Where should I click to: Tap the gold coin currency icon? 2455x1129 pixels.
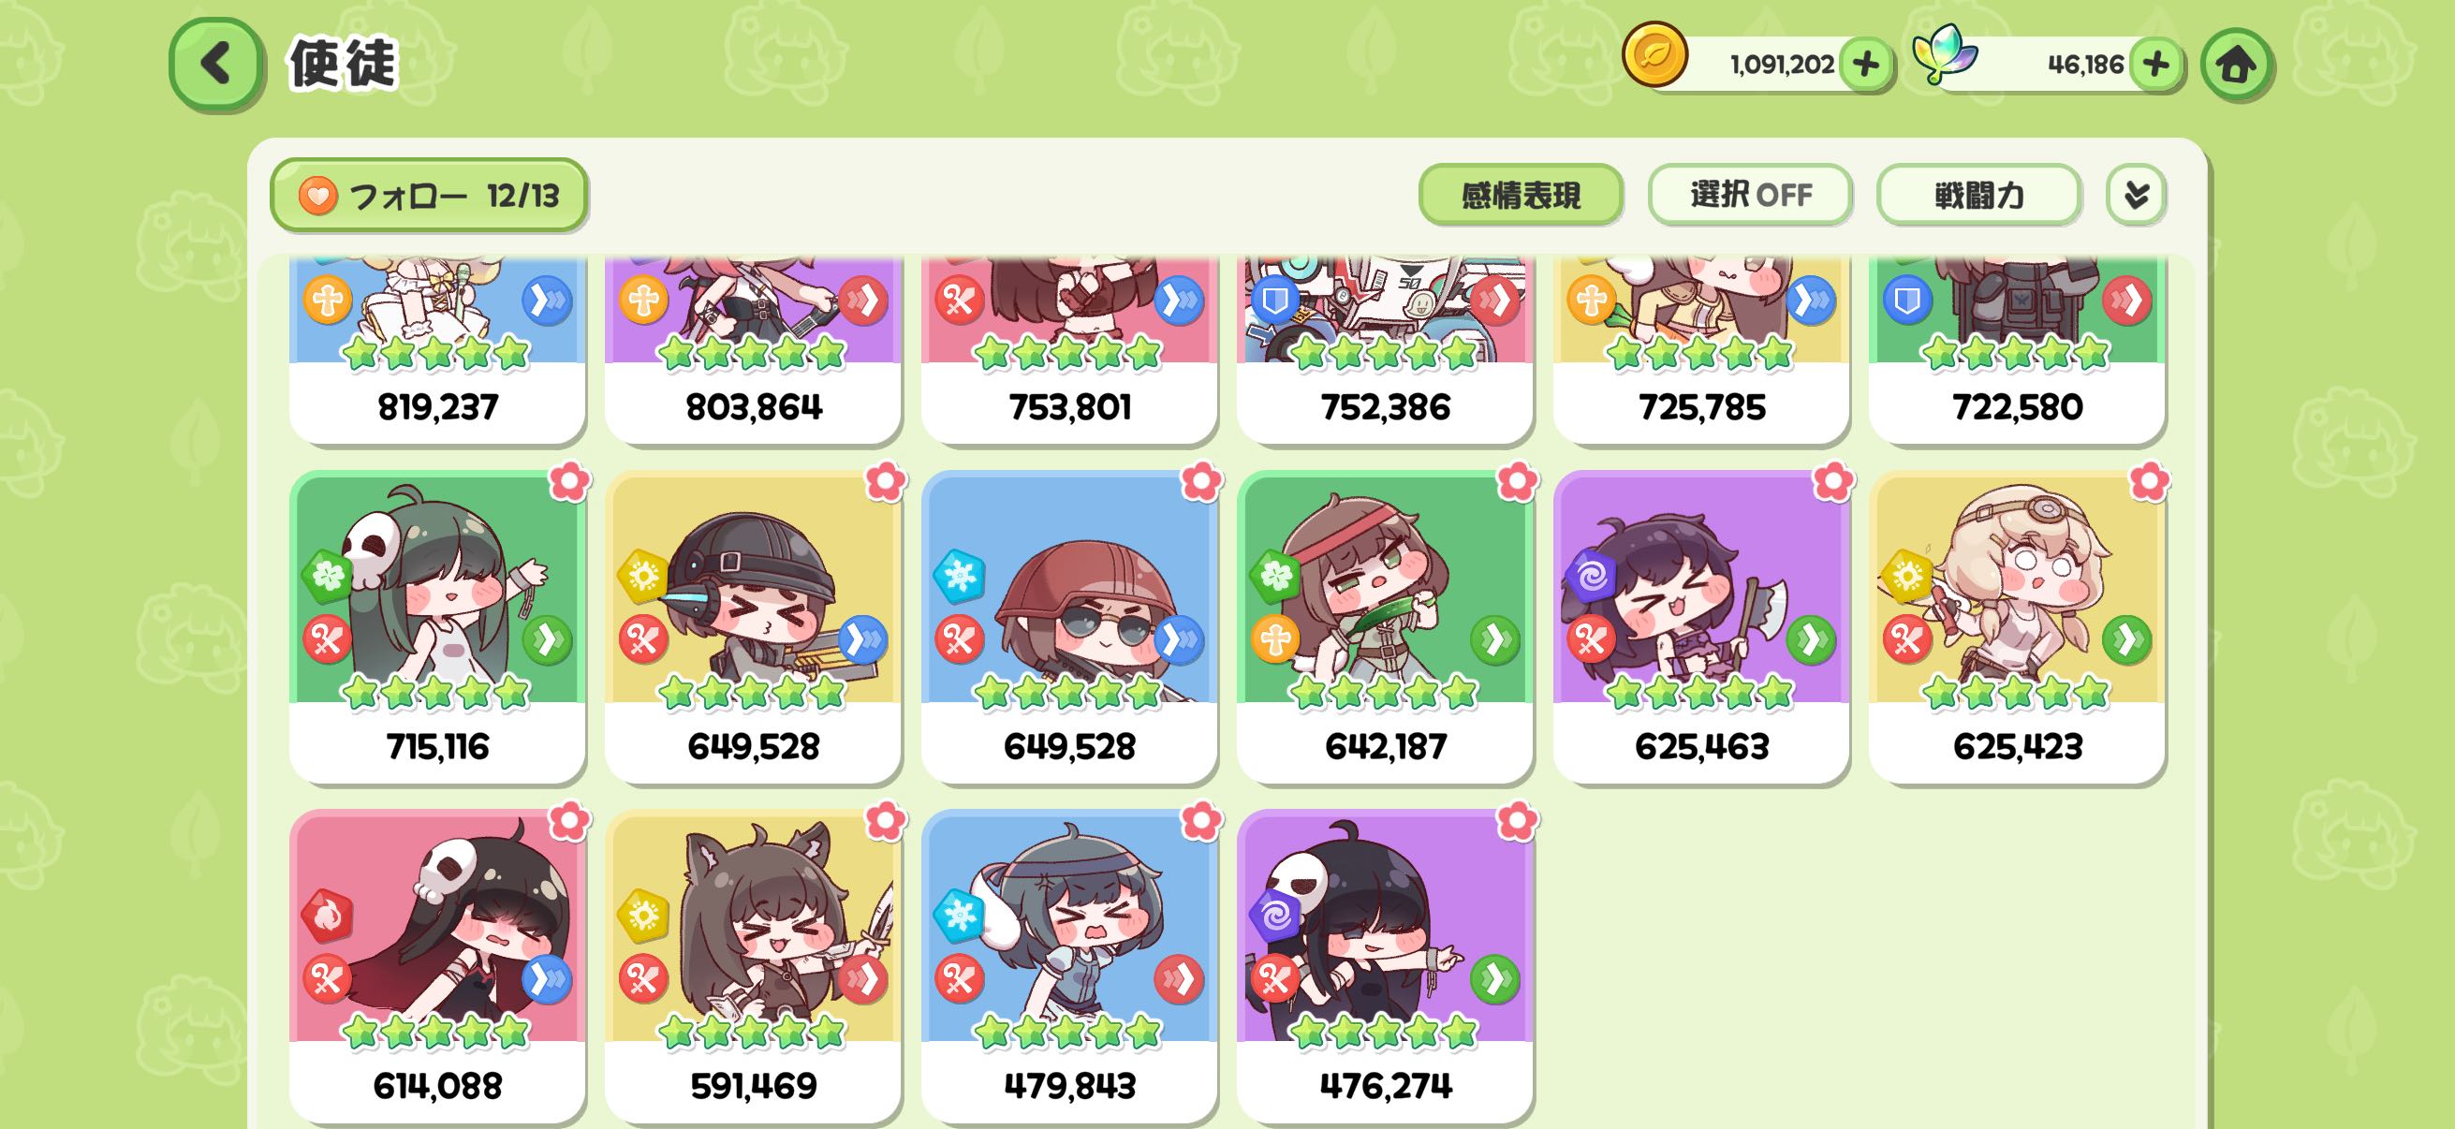tap(1654, 54)
